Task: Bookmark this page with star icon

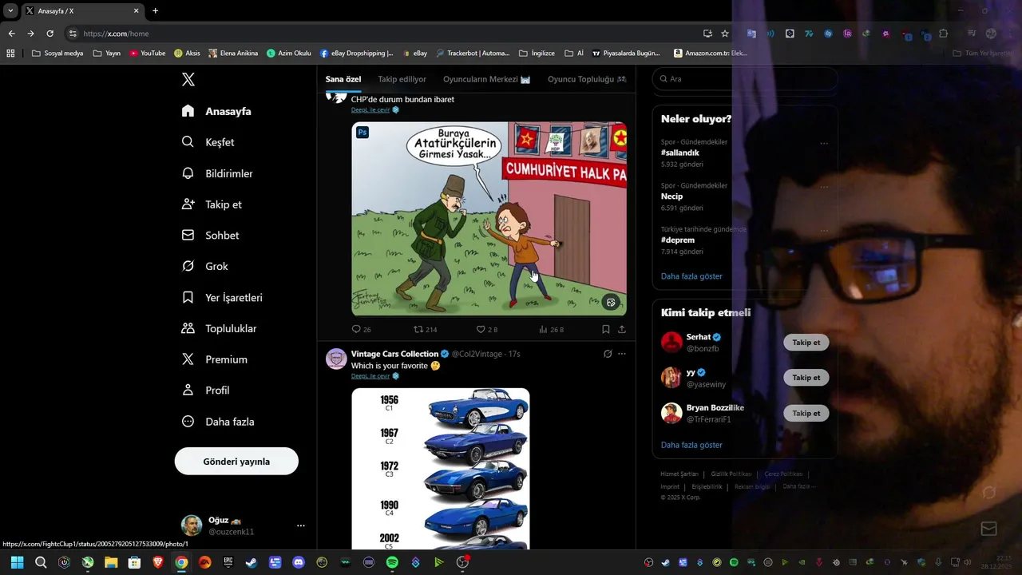Action: 725,34
